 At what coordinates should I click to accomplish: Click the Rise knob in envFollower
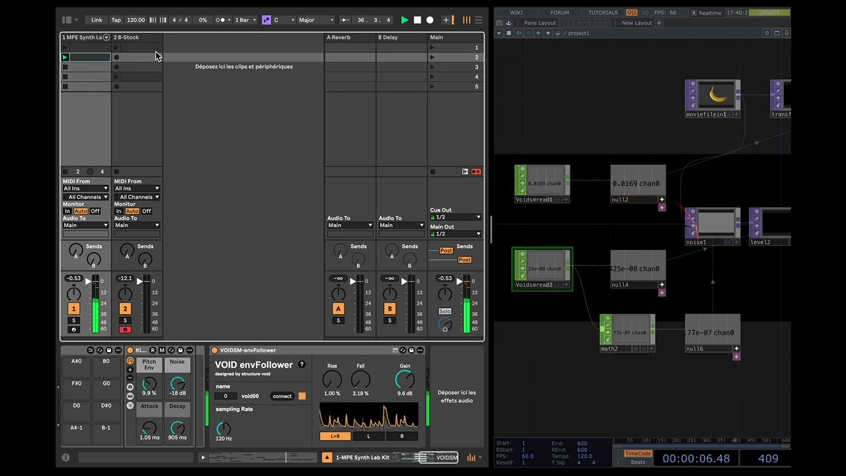point(332,380)
